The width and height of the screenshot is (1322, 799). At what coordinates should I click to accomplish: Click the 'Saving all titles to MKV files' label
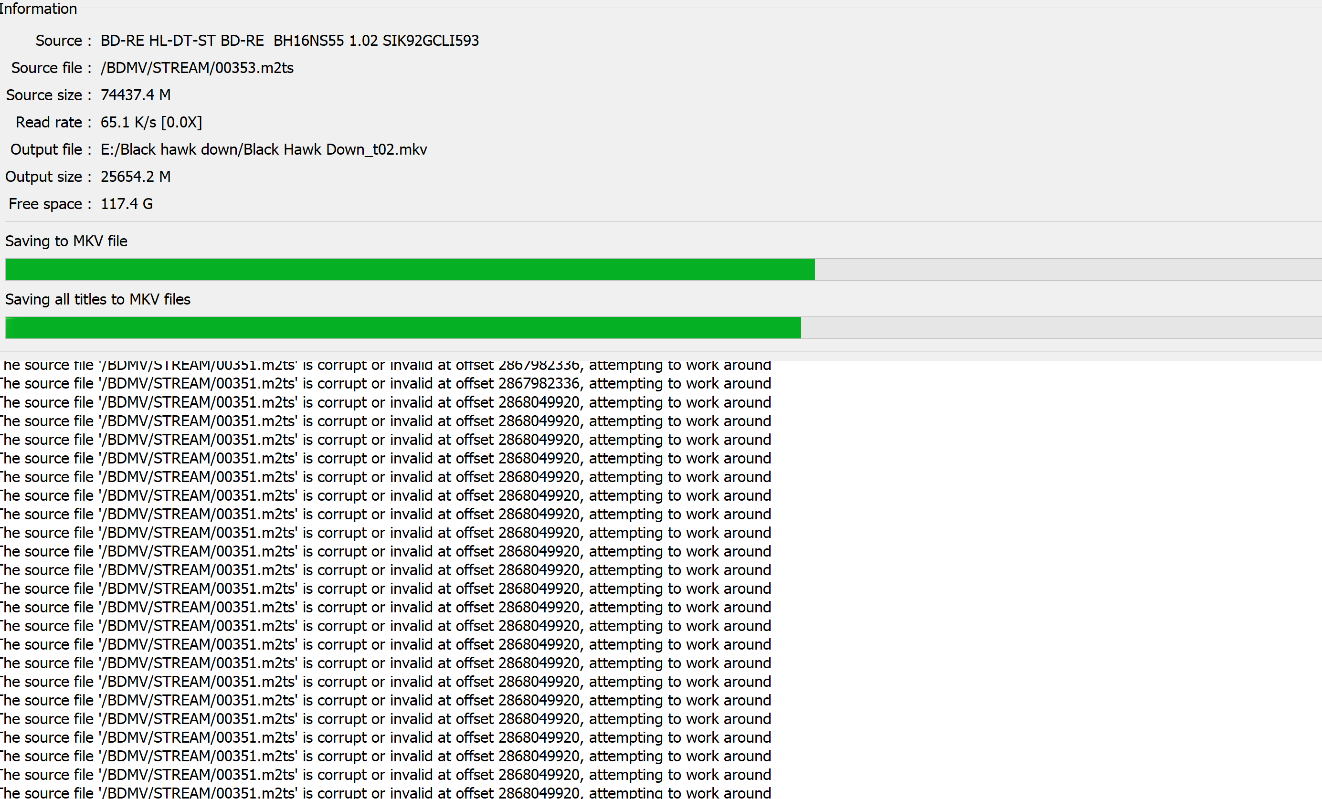[x=98, y=299]
